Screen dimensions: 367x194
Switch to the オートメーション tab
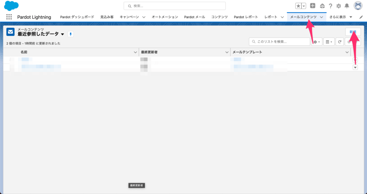[x=165, y=17]
